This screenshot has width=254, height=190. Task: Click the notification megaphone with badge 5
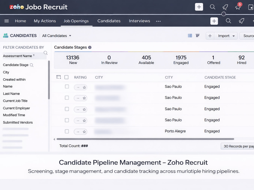click(238, 7)
